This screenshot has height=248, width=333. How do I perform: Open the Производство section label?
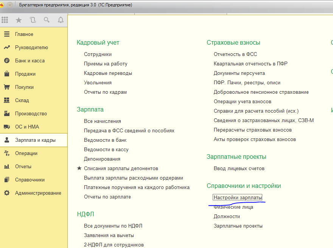(31, 113)
